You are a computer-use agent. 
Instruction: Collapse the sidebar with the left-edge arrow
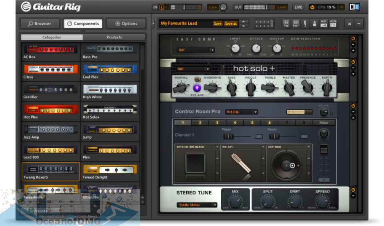[153, 24]
